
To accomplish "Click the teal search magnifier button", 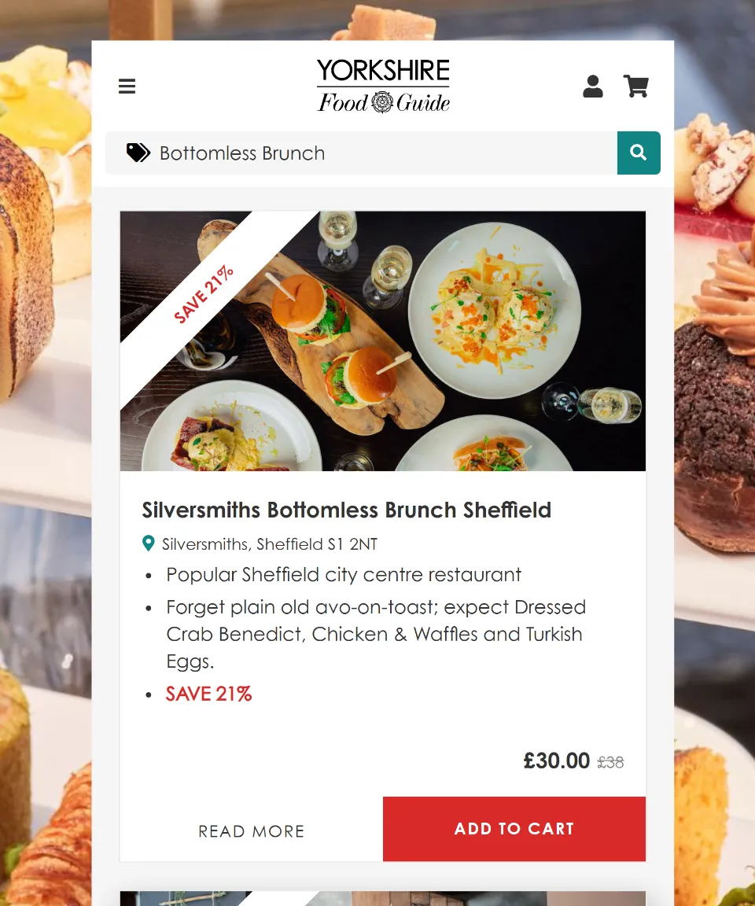I will [639, 153].
